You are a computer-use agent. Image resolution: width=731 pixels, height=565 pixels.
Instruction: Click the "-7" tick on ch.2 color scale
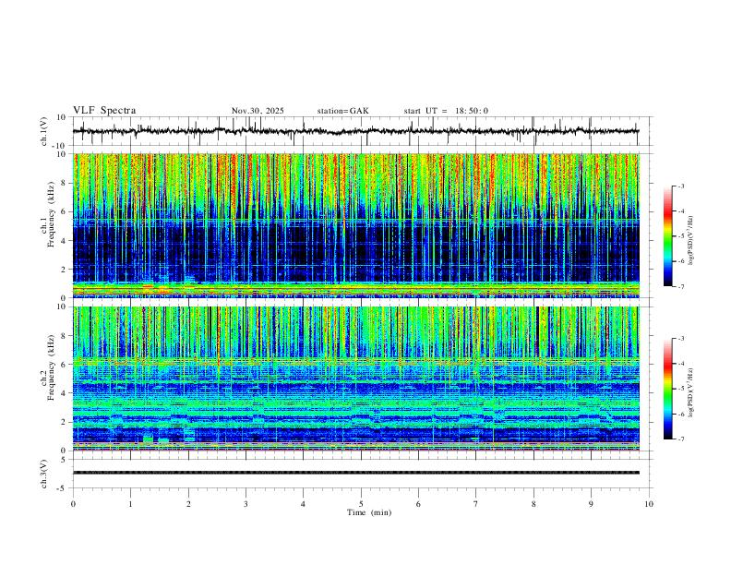[681, 439]
